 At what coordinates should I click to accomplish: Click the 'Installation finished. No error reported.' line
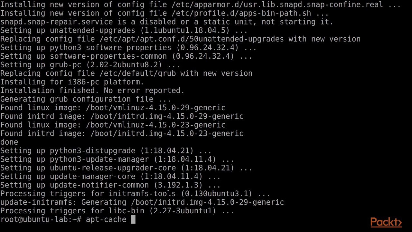pos(92,91)
